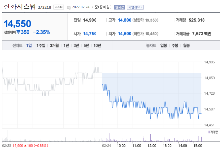The width and height of the screenshot is (220, 151).
Task: Select the 10년 chart period
Action: click(97, 45)
